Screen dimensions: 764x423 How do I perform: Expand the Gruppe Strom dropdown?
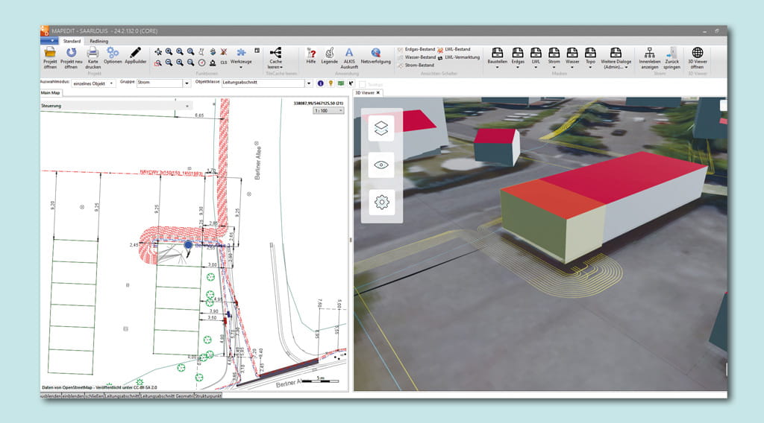187,83
